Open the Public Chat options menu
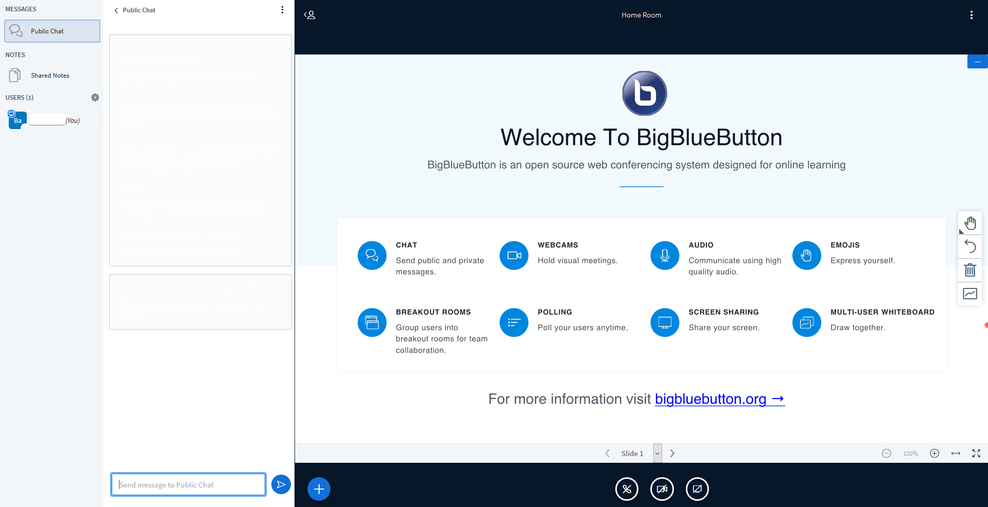The width and height of the screenshot is (988, 507). pyautogui.click(x=282, y=9)
